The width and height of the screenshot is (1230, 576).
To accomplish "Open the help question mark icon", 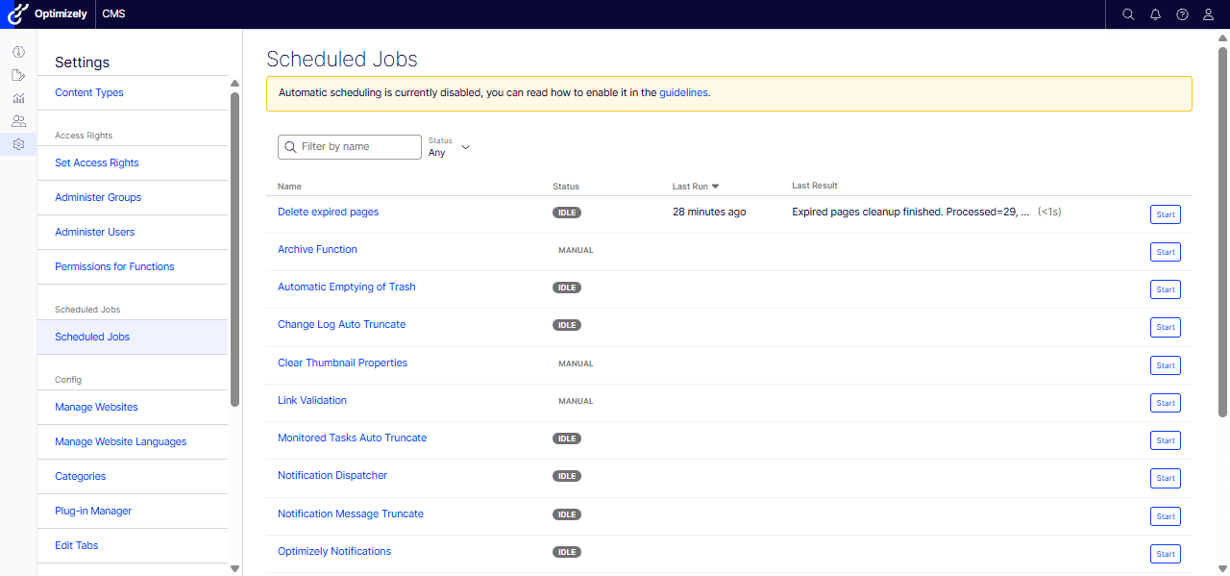I will pyautogui.click(x=1182, y=13).
